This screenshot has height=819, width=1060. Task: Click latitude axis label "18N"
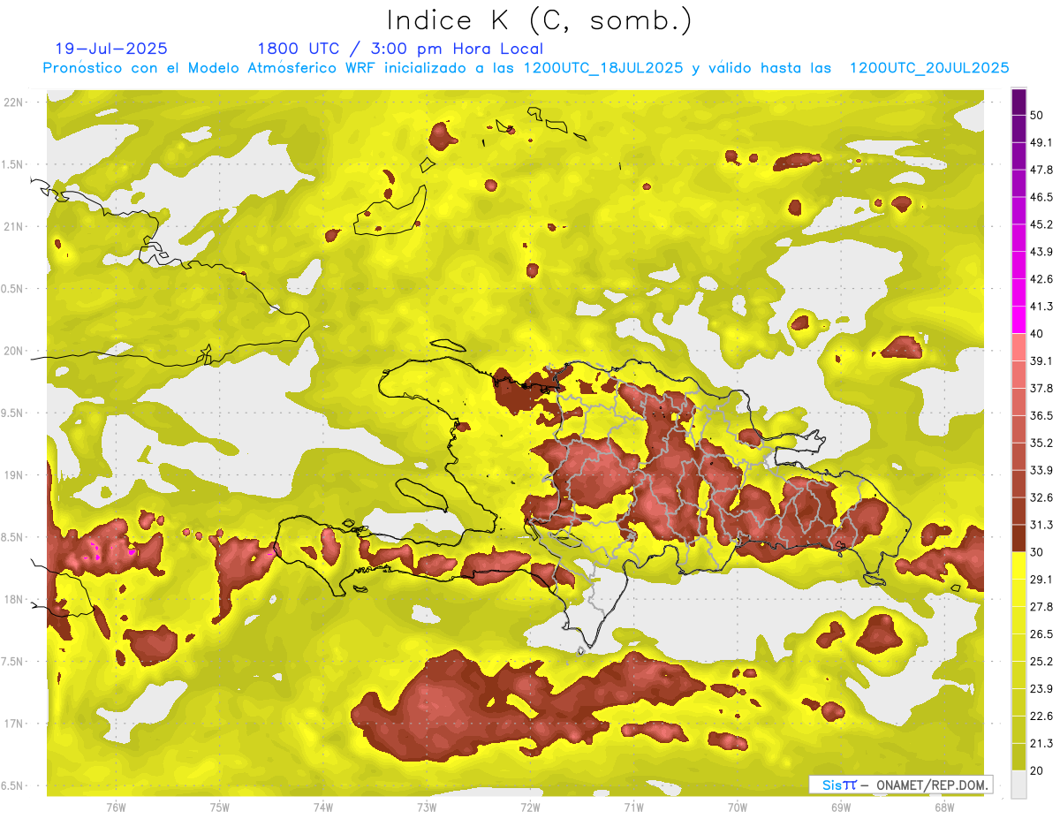pyautogui.click(x=14, y=600)
